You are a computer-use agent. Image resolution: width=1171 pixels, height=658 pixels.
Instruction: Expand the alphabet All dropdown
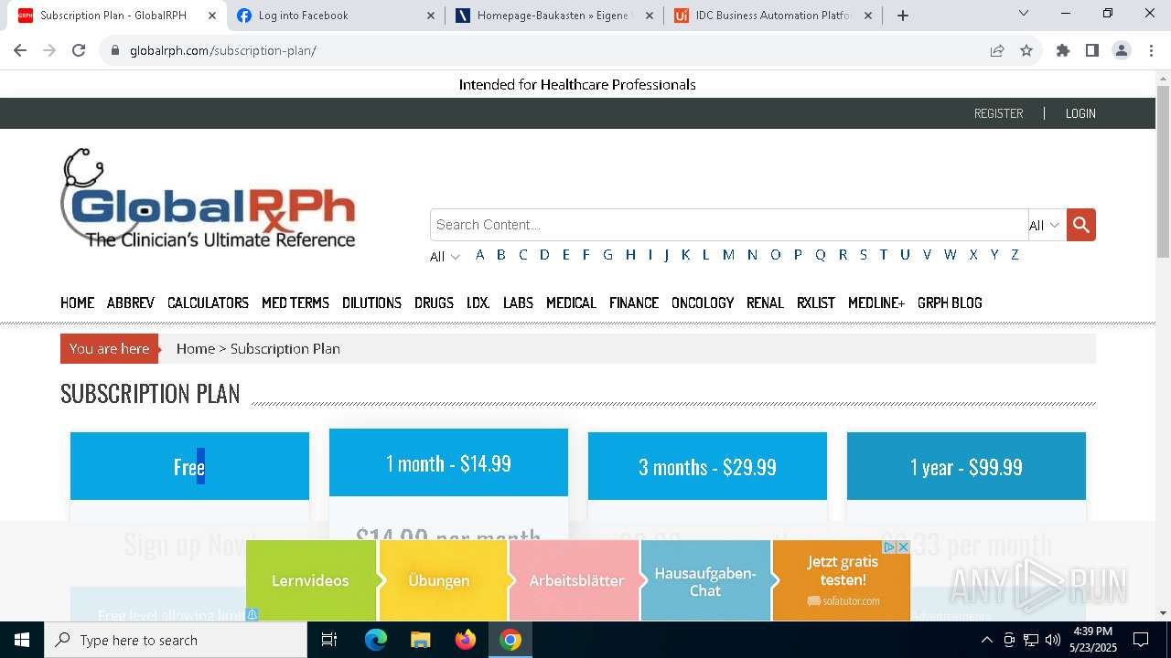(x=445, y=256)
